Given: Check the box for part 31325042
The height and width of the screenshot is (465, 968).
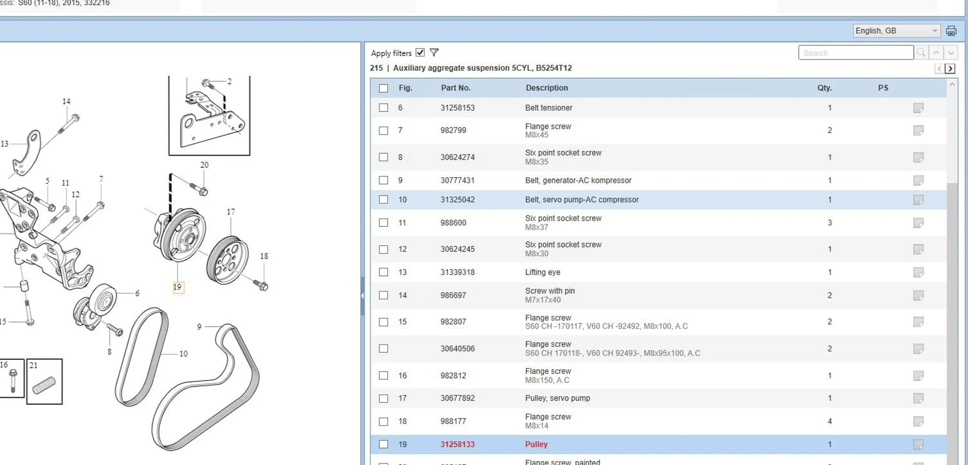Looking at the screenshot, I should tap(383, 199).
